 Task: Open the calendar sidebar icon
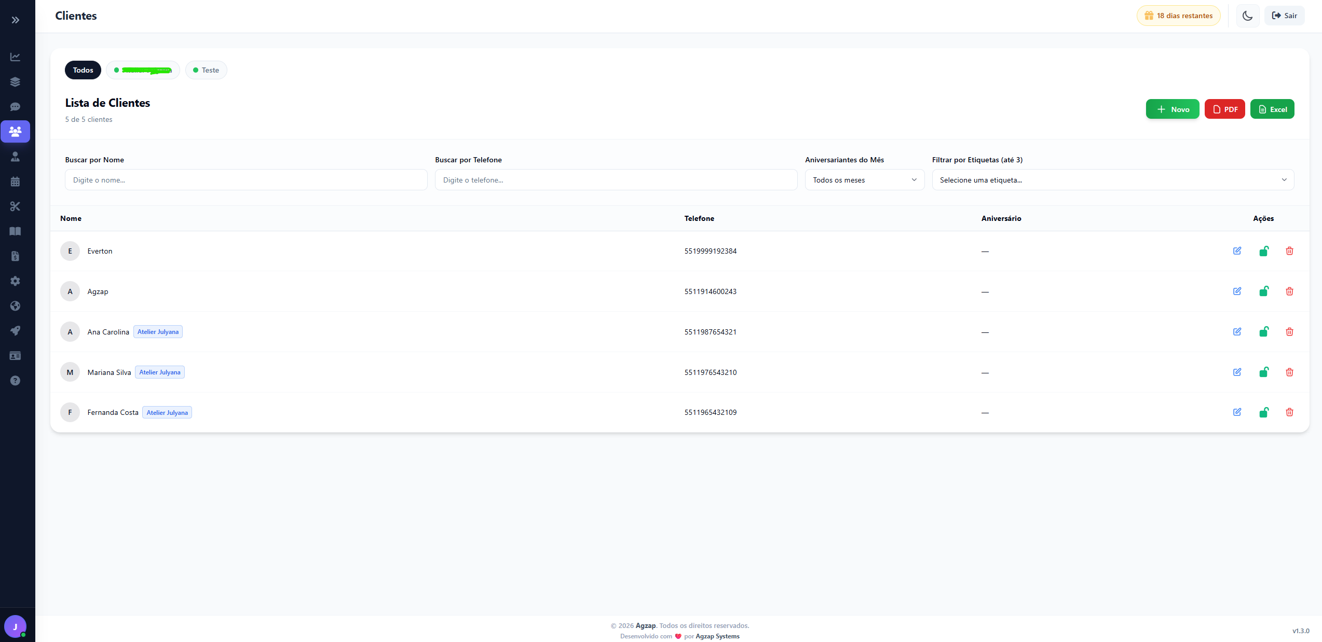[x=16, y=182]
